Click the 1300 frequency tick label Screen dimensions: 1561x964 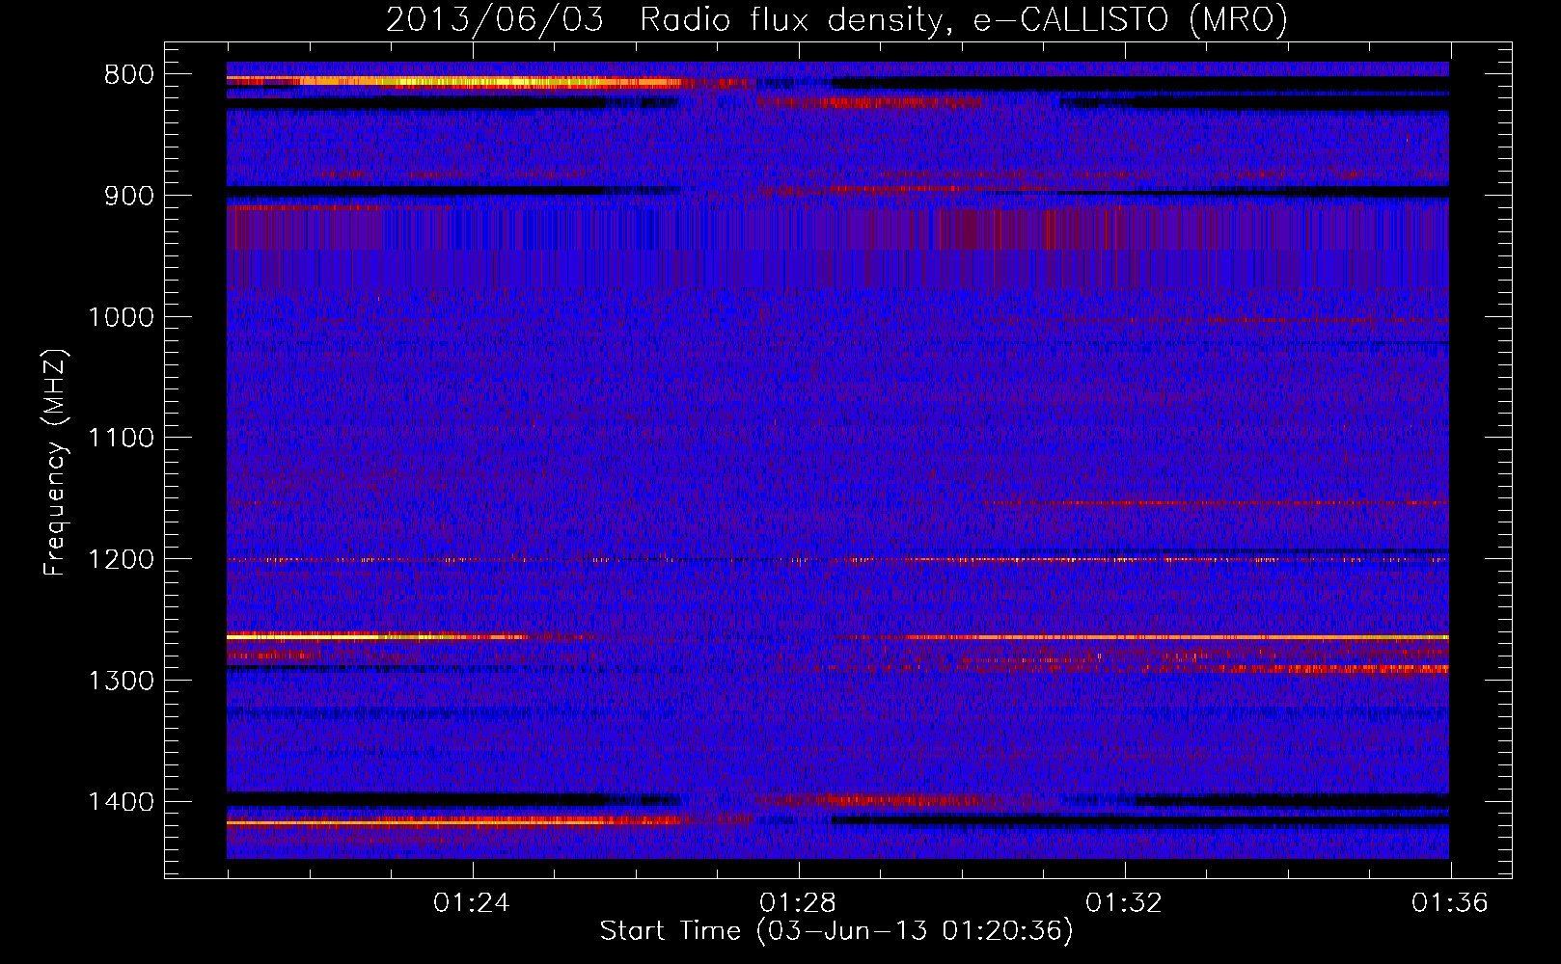(121, 681)
